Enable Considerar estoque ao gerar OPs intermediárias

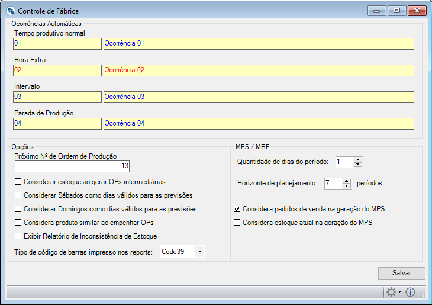[18, 182]
